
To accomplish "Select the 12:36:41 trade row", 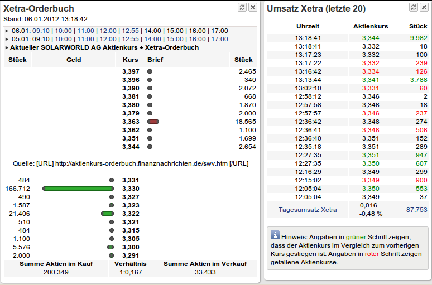I will click(347, 130).
